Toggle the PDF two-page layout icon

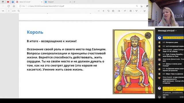pos(131,11)
